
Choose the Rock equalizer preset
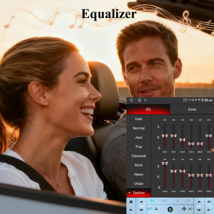coord(139,165)
